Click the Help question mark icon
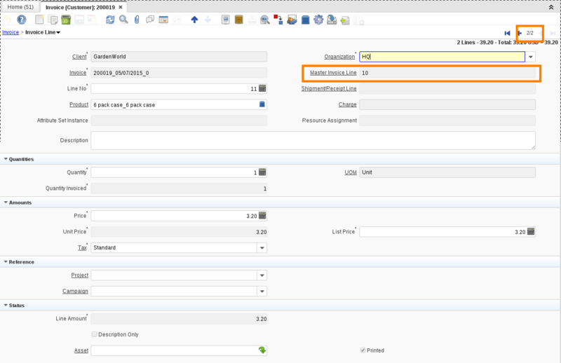This screenshot has height=363, width=561. (22, 20)
